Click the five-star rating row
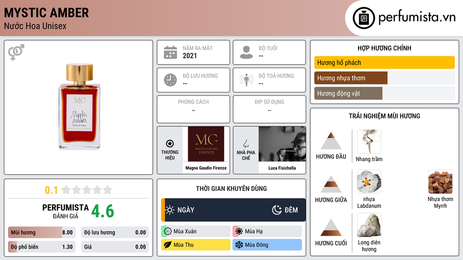 pos(87,190)
